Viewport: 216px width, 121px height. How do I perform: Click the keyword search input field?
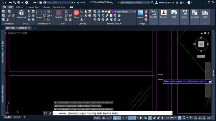135,3
